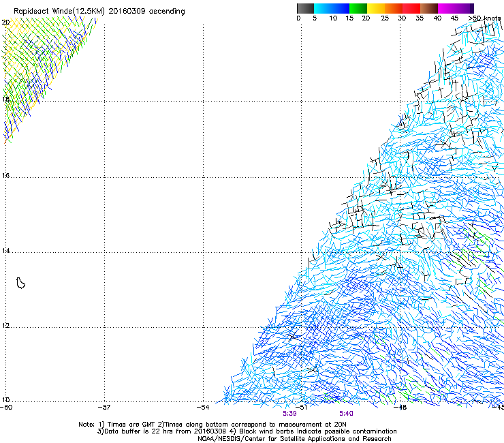Click the latitude label '18' on left axis
504x443 pixels.
point(5,99)
